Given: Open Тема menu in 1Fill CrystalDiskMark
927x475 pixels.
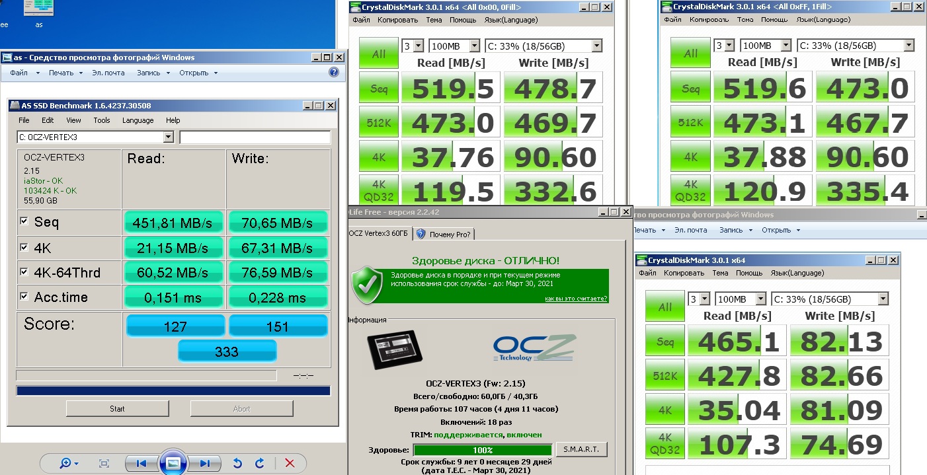Looking at the screenshot, I should (x=745, y=20).
